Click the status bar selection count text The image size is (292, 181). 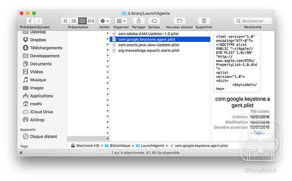[145, 153]
